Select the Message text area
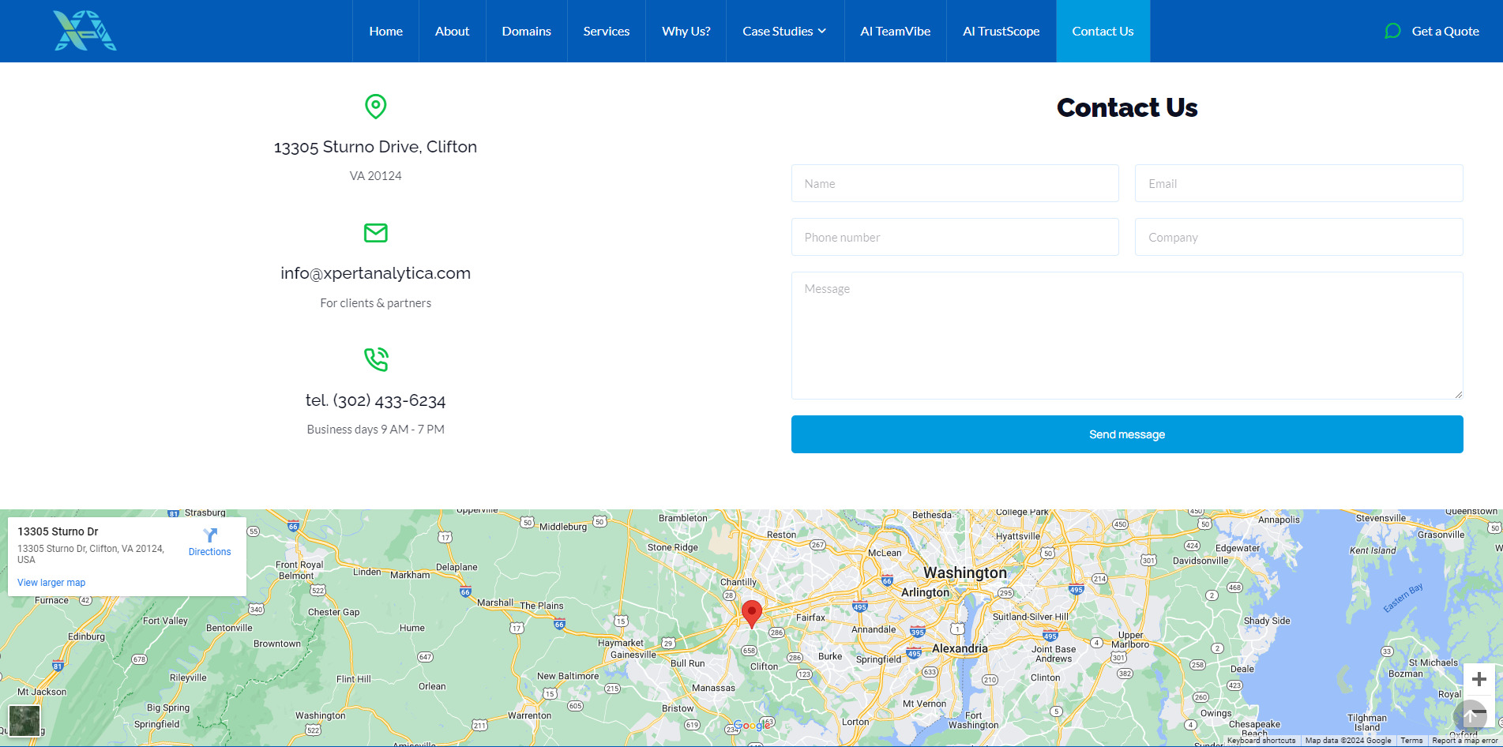 [x=1126, y=336]
